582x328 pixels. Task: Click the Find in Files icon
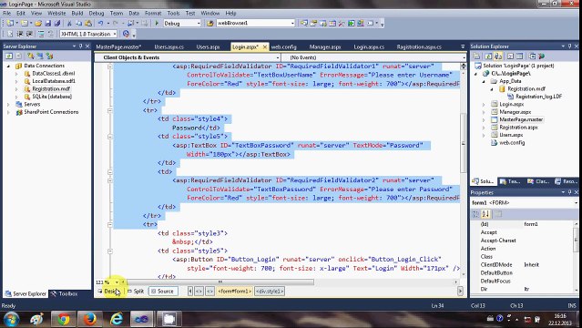pyautogui.click(x=210, y=23)
